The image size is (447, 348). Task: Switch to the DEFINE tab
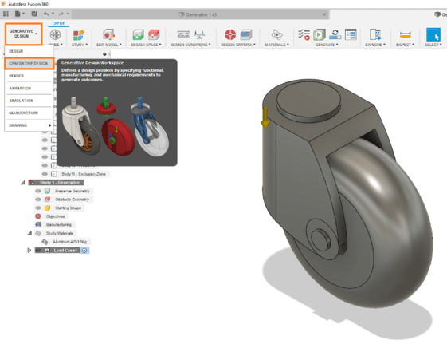(58, 23)
